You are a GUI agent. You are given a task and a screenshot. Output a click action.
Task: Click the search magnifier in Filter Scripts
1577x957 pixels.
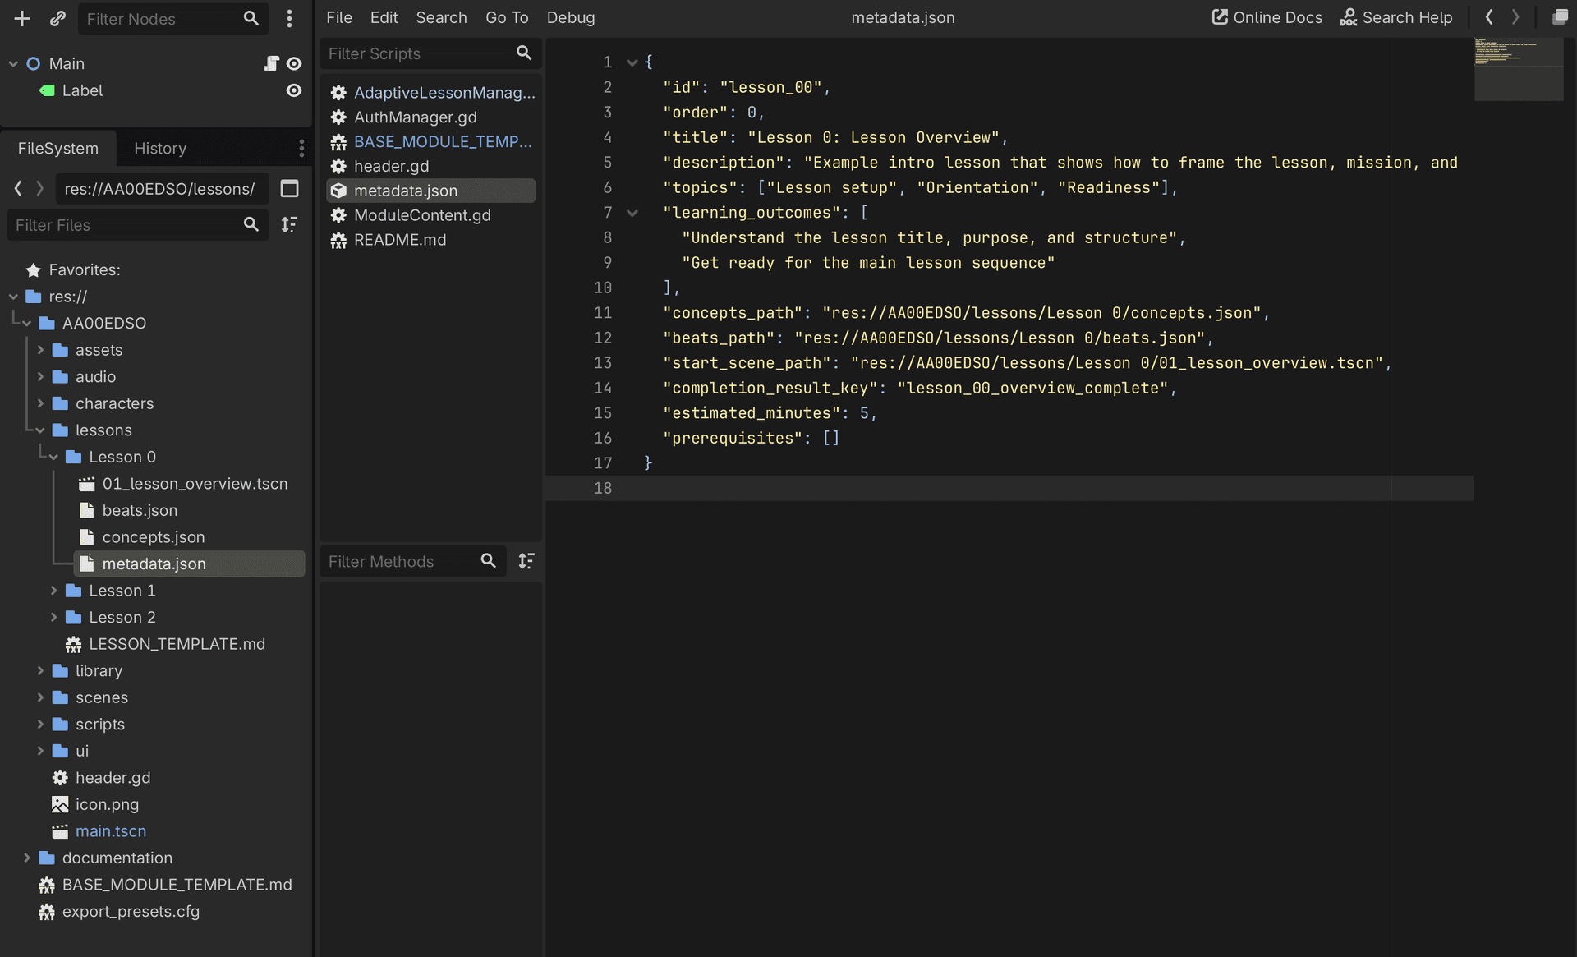coord(524,53)
